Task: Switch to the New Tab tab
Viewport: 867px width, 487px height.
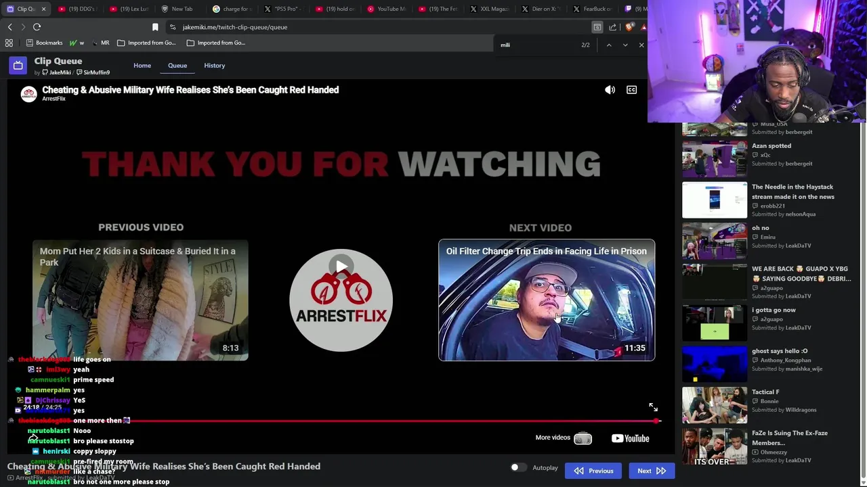Action: tap(180, 9)
